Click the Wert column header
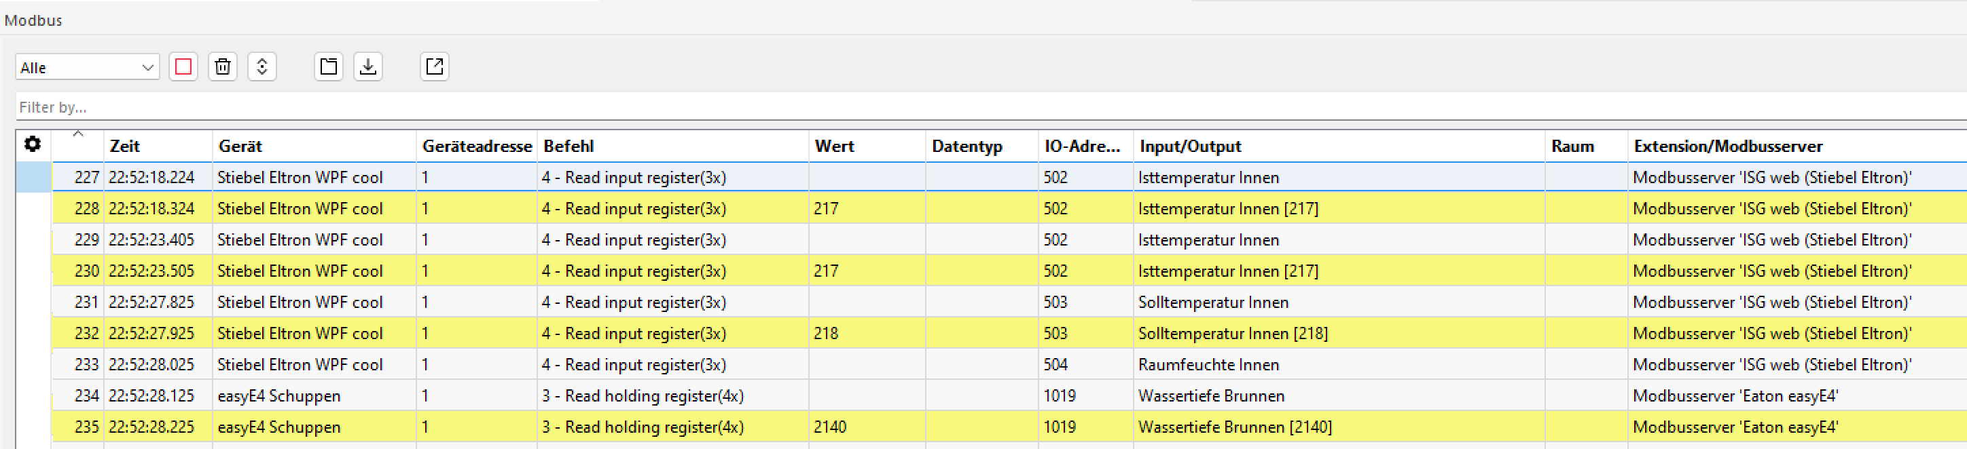Viewport: 1967px width, 449px height. pos(835,147)
